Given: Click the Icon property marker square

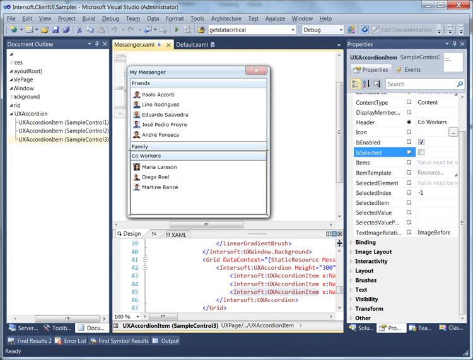Looking at the screenshot, I should click(x=409, y=132).
